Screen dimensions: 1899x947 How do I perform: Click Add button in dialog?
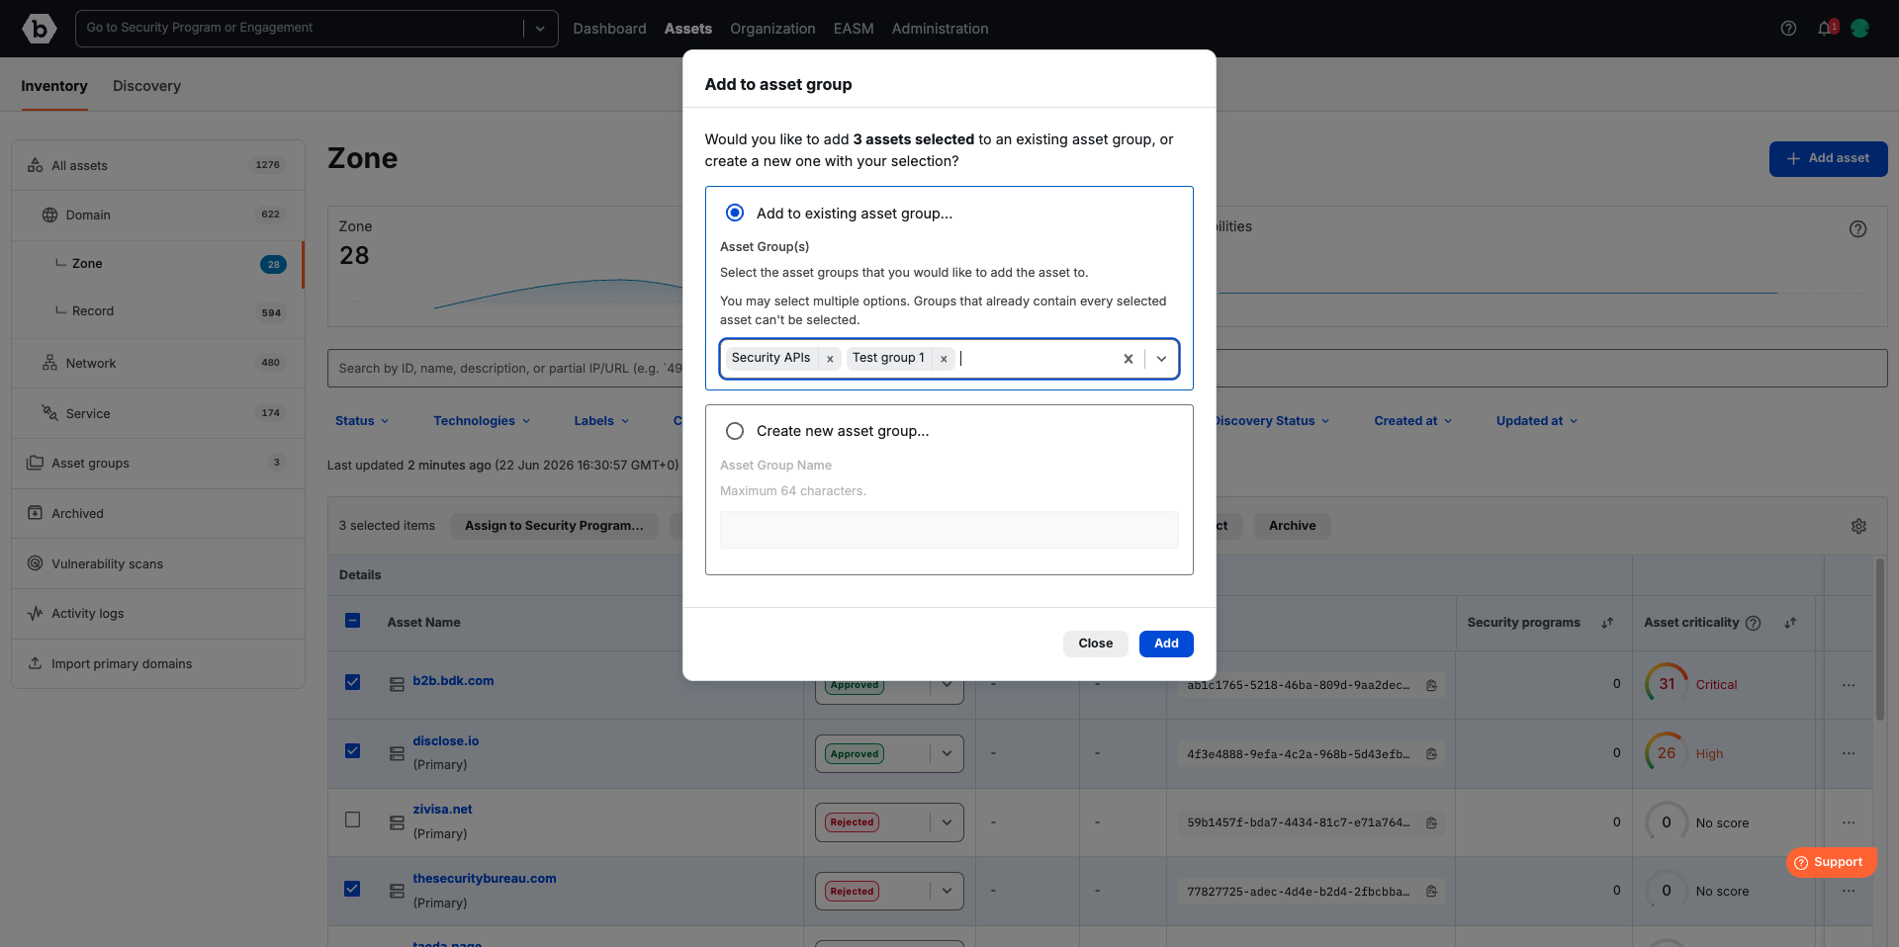coord(1166,644)
